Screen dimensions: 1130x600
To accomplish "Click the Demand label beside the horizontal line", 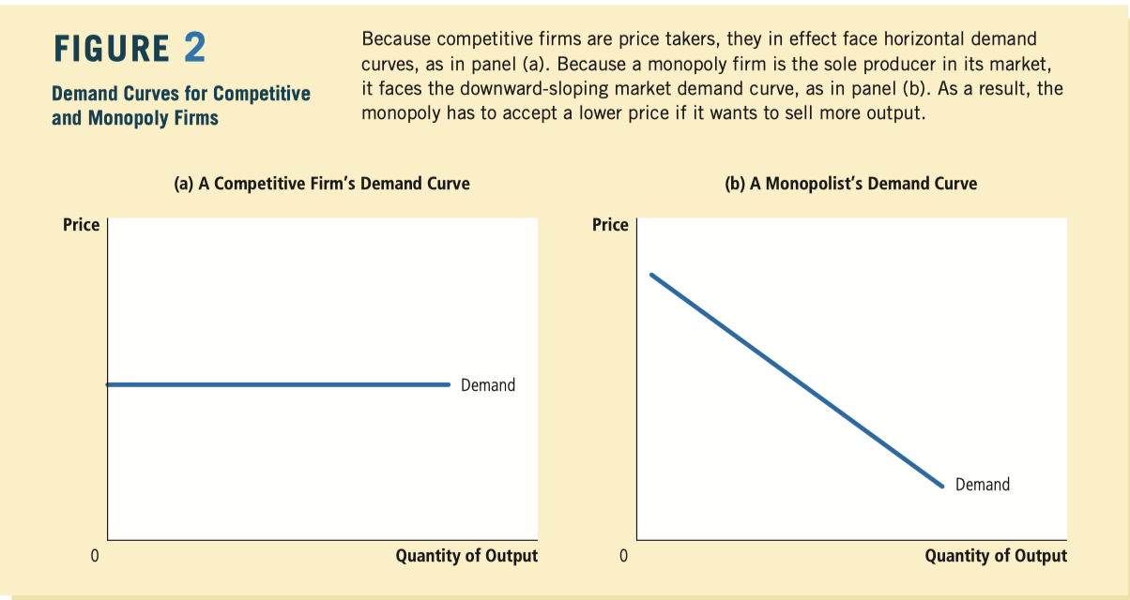I will (488, 385).
